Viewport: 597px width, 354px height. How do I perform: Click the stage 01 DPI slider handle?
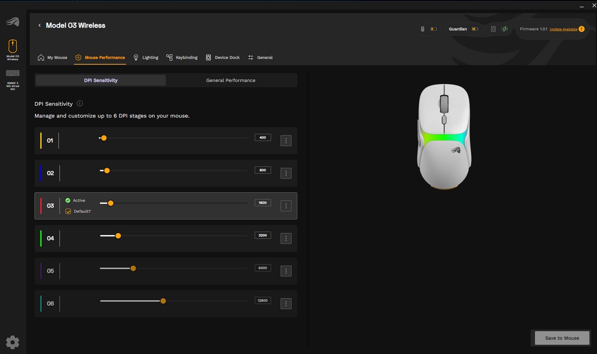coord(104,138)
